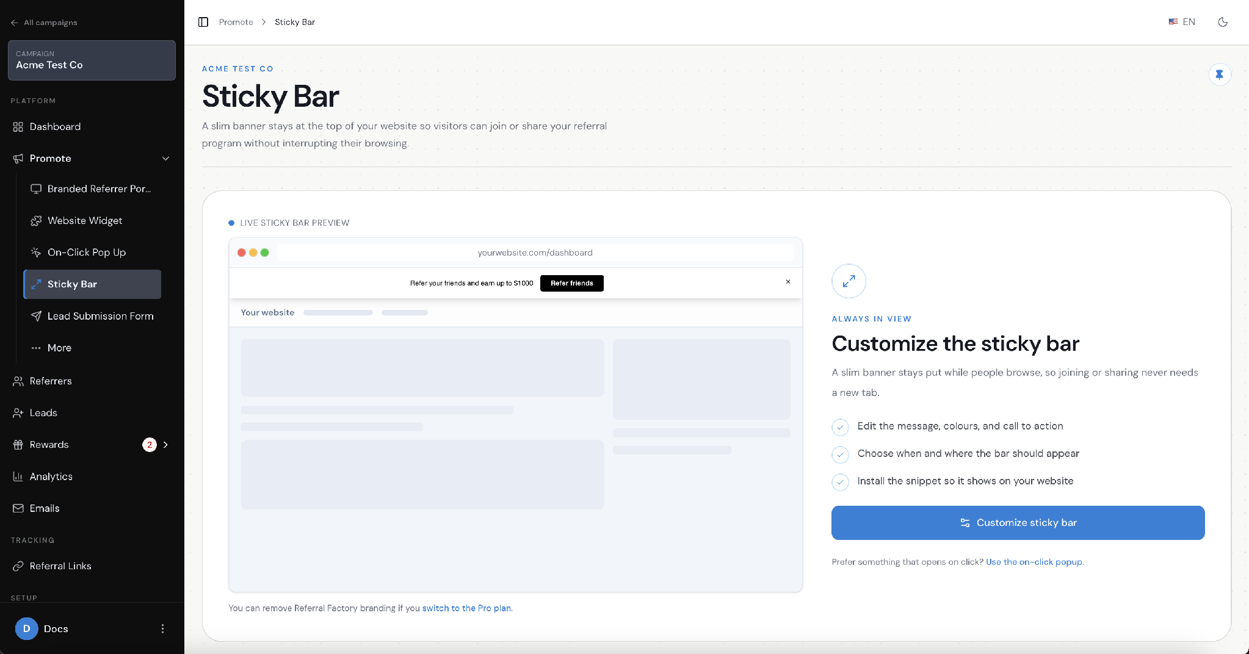Image resolution: width=1249 pixels, height=654 pixels.
Task: Click the preview browser URL bar
Action: click(535, 253)
